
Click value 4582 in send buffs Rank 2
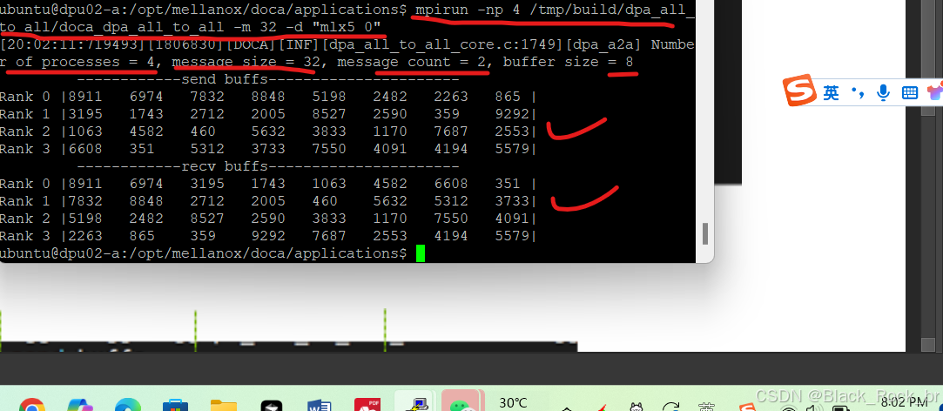tap(146, 131)
